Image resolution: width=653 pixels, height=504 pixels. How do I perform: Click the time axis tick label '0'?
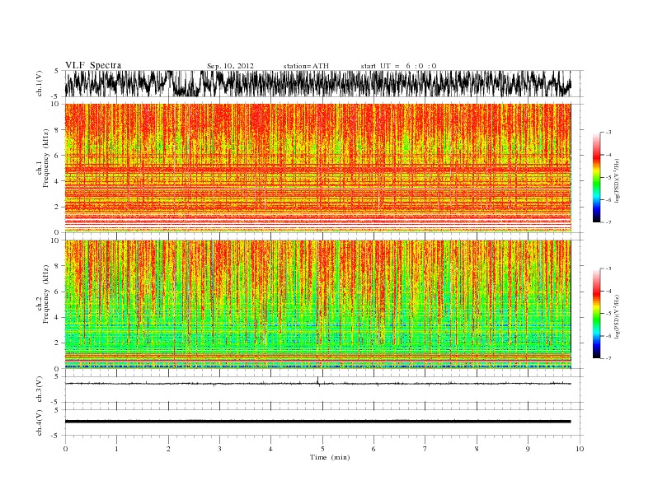click(65, 449)
